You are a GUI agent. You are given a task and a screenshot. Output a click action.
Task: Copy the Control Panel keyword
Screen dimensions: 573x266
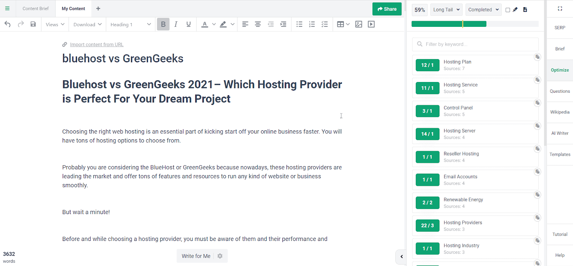coord(538,103)
